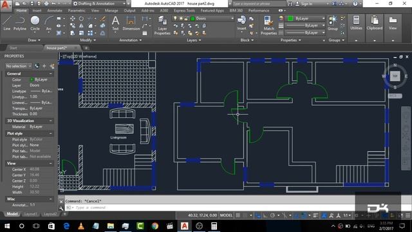Switch to the Output ribbon tab
Screen dimensions: 412x232
point(129,10)
